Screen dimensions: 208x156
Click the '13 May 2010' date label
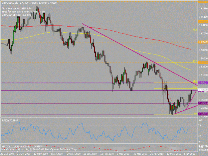[174, 154]
